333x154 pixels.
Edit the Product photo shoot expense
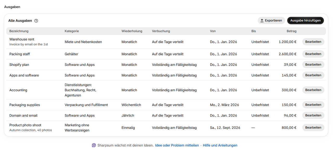[313, 128]
